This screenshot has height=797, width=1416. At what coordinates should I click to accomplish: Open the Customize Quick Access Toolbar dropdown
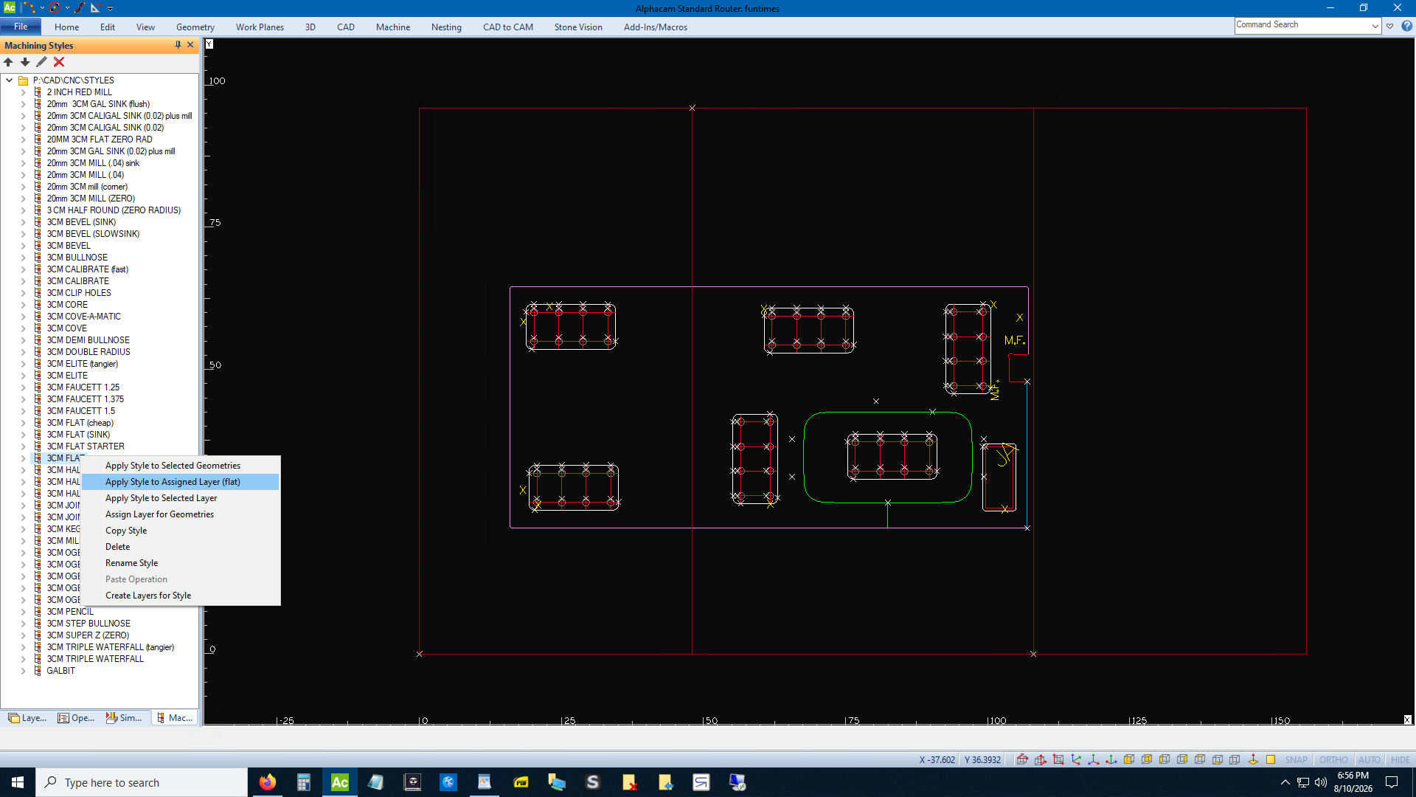click(111, 8)
